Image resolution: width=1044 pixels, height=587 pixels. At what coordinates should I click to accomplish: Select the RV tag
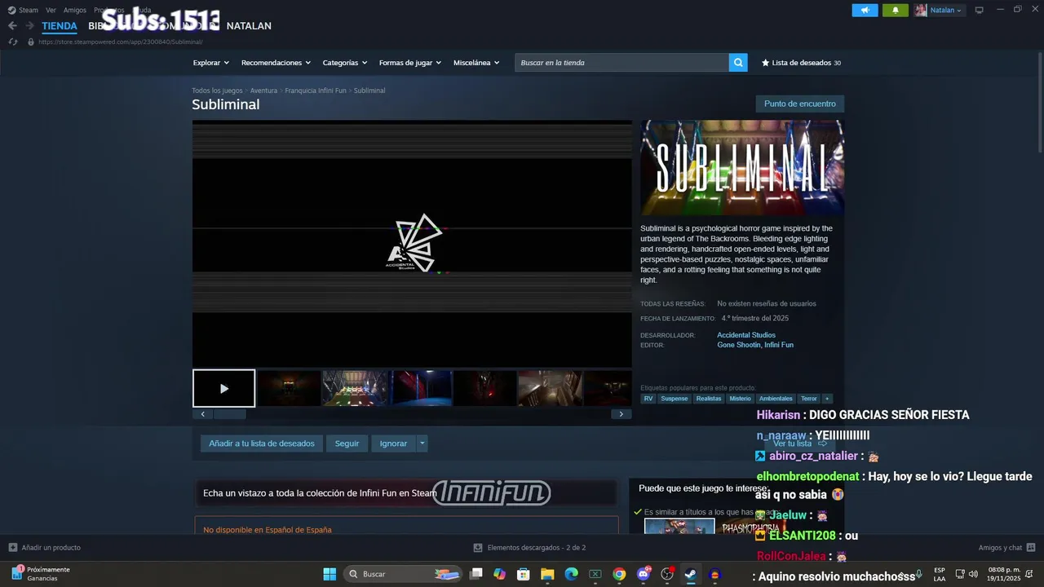tap(648, 399)
